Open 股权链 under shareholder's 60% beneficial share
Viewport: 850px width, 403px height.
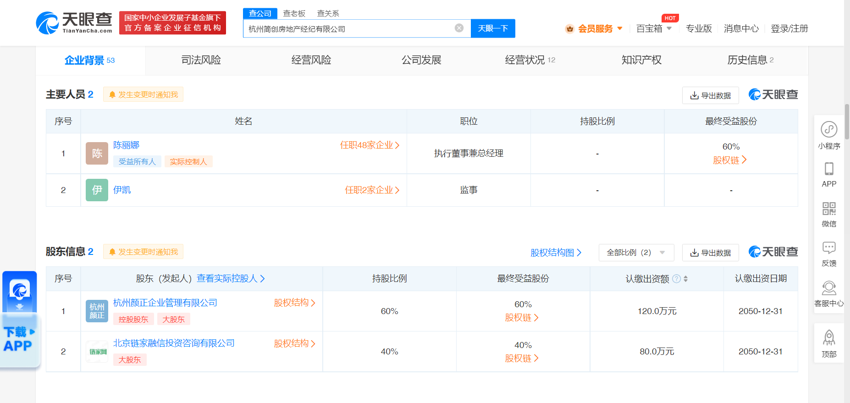click(522, 318)
